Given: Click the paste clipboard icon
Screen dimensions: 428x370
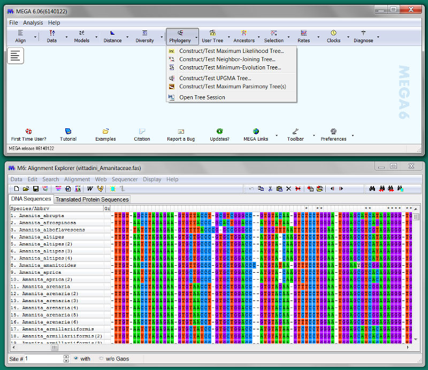Looking at the screenshot, I should coord(279,189).
